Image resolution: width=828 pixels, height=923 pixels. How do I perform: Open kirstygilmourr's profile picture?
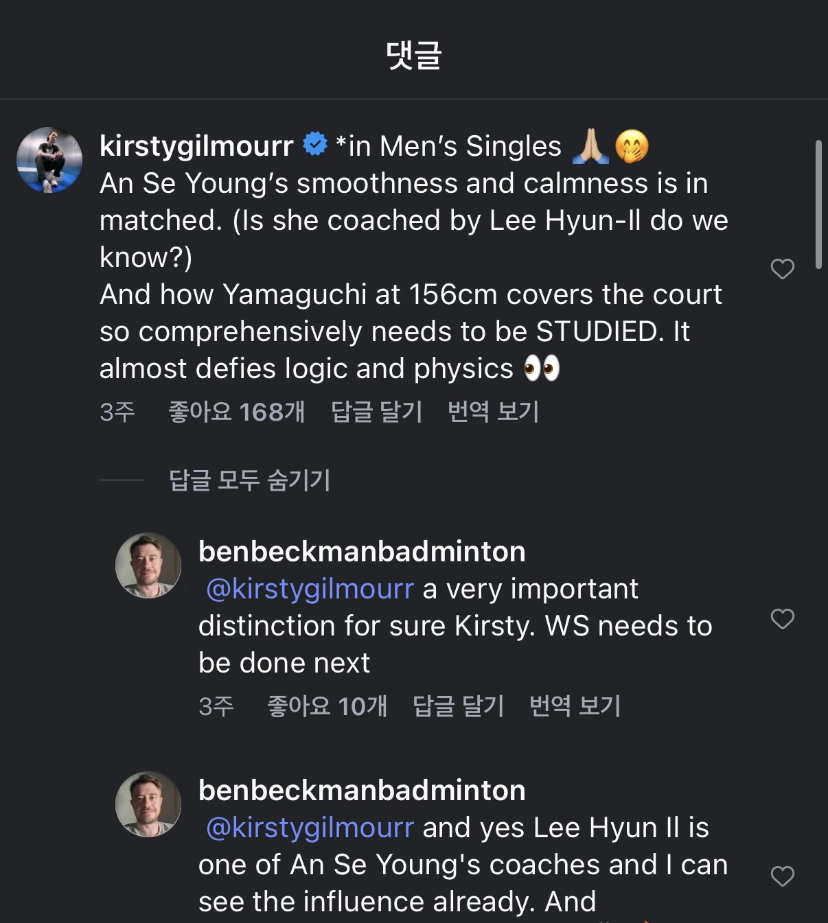[x=49, y=160]
